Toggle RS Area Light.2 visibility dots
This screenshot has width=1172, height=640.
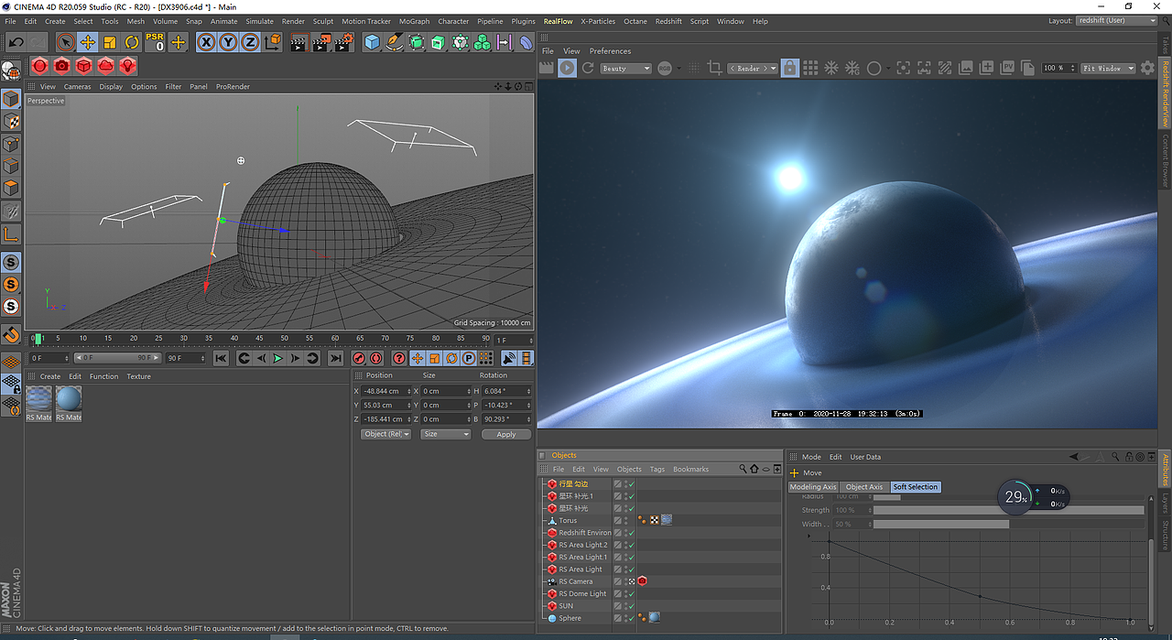(625, 545)
